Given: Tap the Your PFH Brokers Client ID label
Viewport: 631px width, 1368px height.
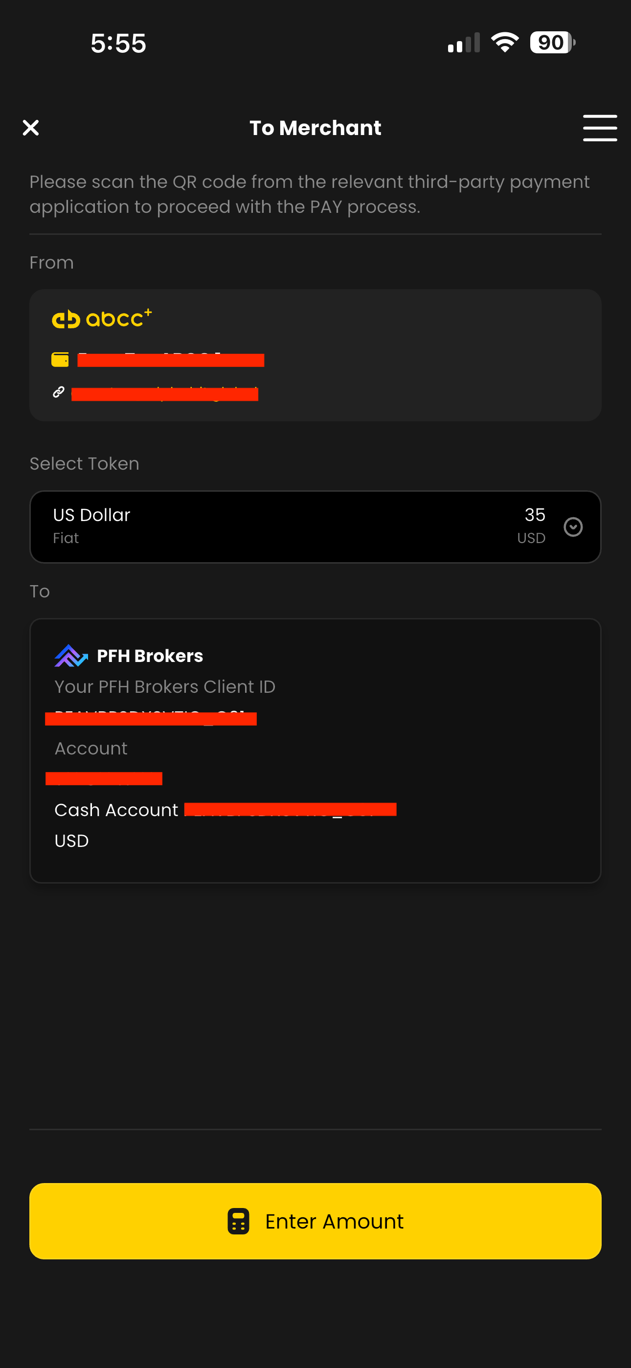Looking at the screenshot, I should [165, 686].
